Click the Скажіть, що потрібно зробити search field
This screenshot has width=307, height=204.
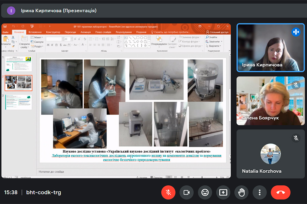coord(170,32)
